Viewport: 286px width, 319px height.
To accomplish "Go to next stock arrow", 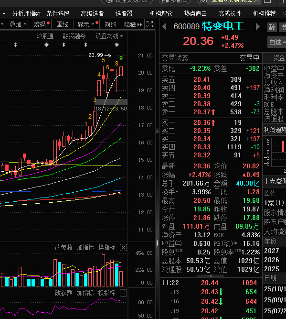I will 257,26.
